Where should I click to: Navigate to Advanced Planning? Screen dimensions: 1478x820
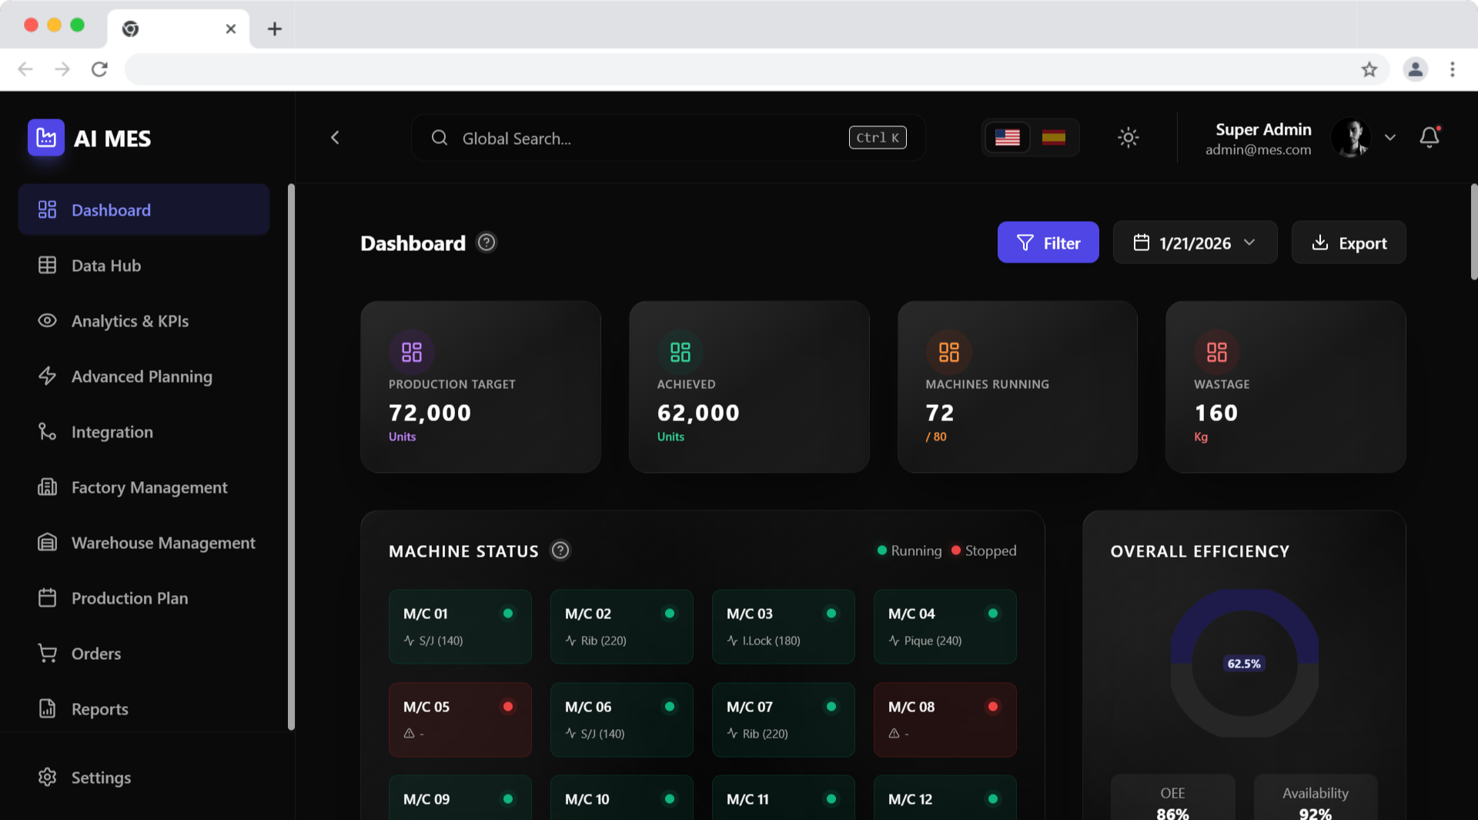(144, 377)
